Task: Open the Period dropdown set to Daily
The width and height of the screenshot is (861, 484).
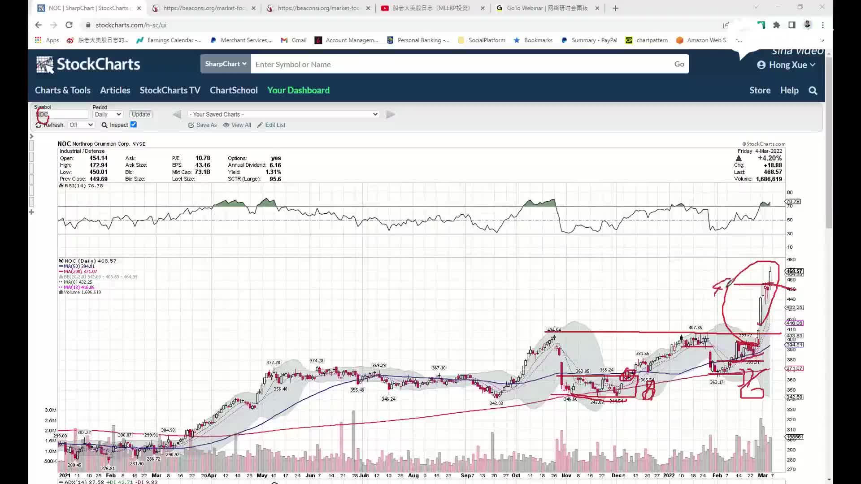Action: [x=108, y=115]
